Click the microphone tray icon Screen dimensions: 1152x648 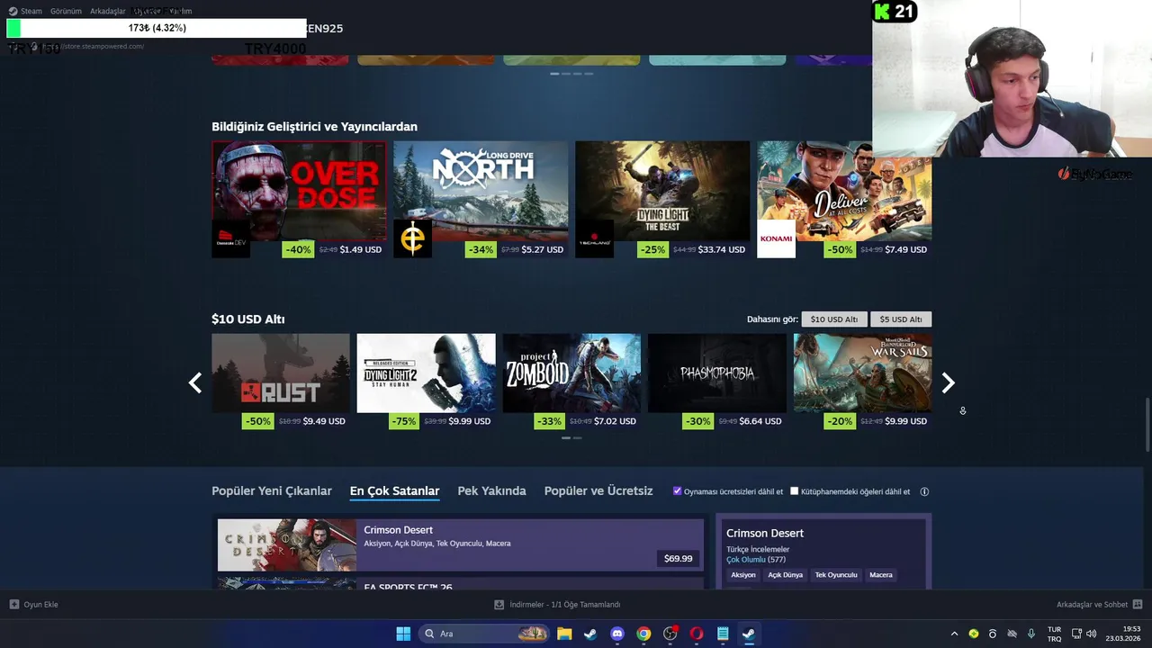(x=1031, y=634)
